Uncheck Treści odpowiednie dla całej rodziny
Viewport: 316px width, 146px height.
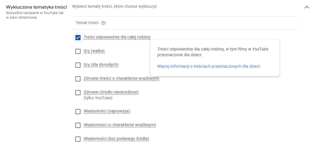[x=78, y=37]
